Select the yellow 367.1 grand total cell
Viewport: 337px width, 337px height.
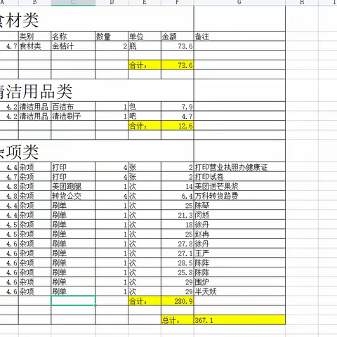[x=239, y=320]
